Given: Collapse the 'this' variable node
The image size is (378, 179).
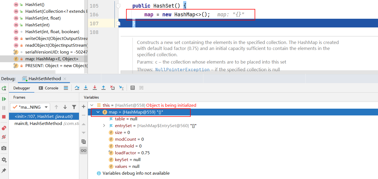Looking at the screenshot, I should (92, 105).
